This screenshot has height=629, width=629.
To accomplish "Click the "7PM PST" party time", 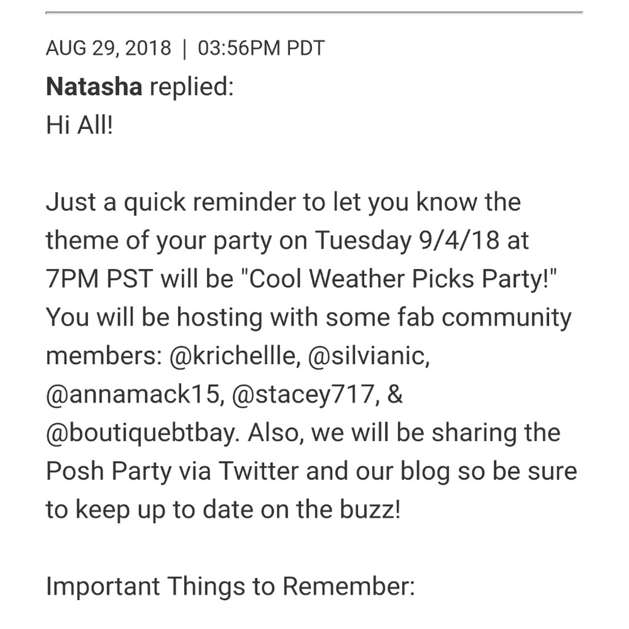I will [x=99, y=279].
